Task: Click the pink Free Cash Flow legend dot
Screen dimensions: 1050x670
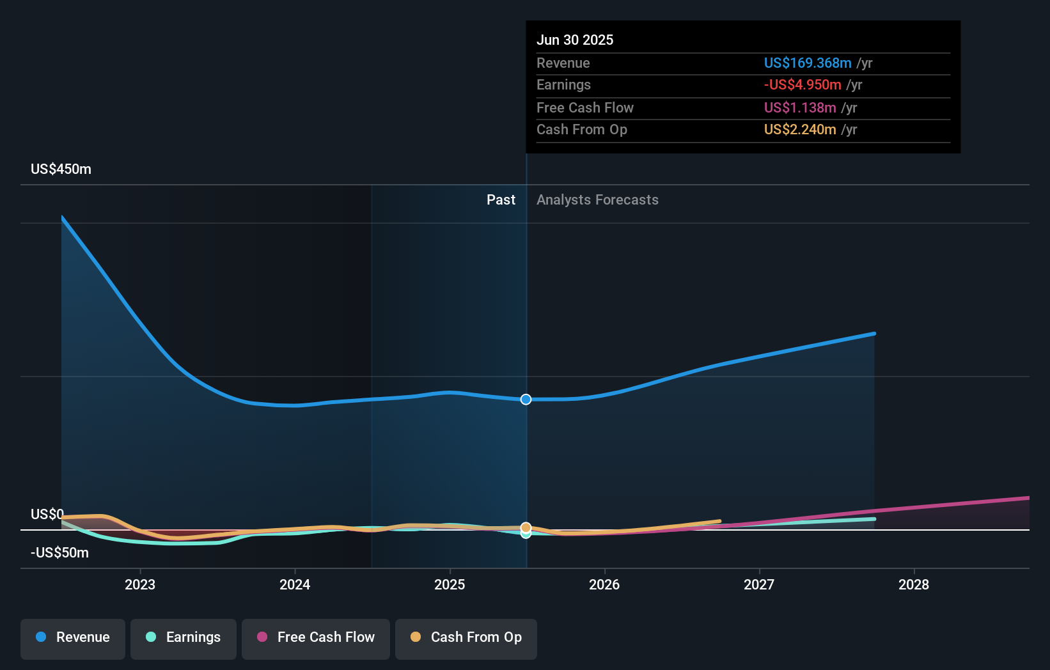Action: coord(261,637)
